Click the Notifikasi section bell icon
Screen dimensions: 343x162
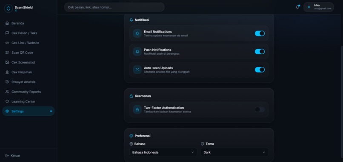pyautogui.click(x=131, y=20)
